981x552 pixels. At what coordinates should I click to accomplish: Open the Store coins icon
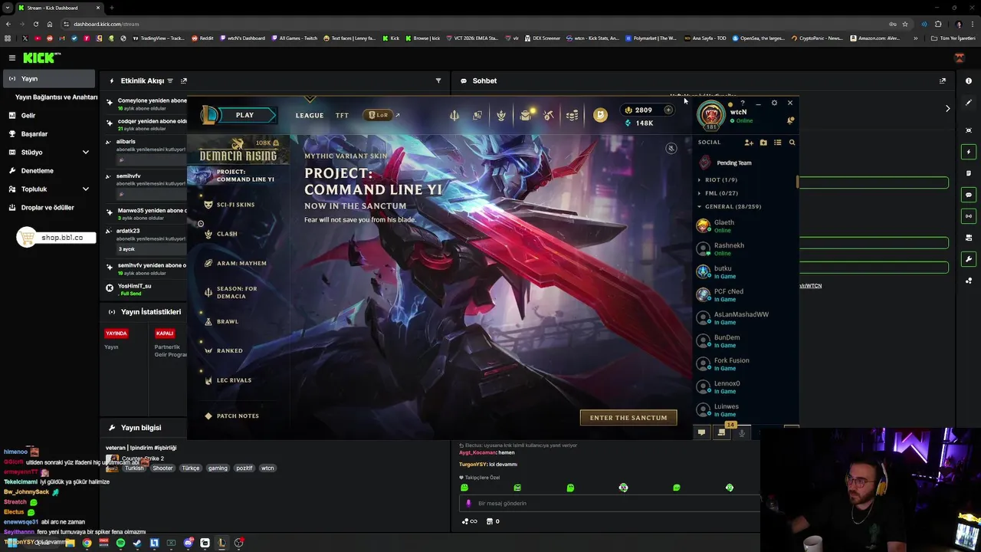point(572,115)
